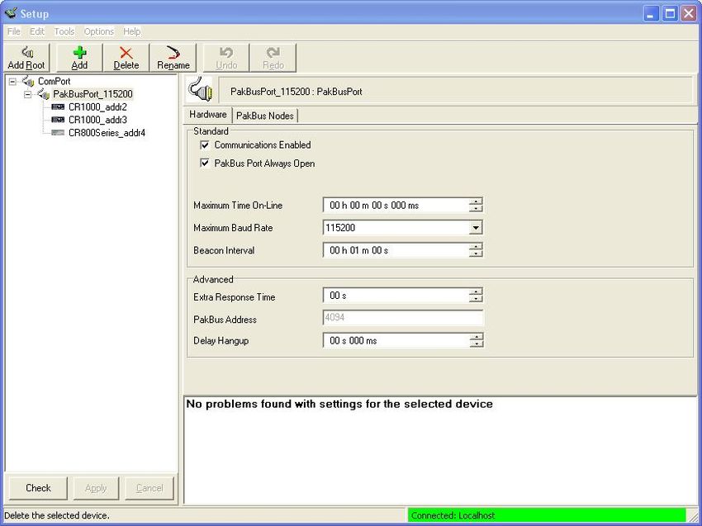Toggle PakBus Port Always Open checkbox
Viewport: 702px width, 526px height.
[205, 163]
